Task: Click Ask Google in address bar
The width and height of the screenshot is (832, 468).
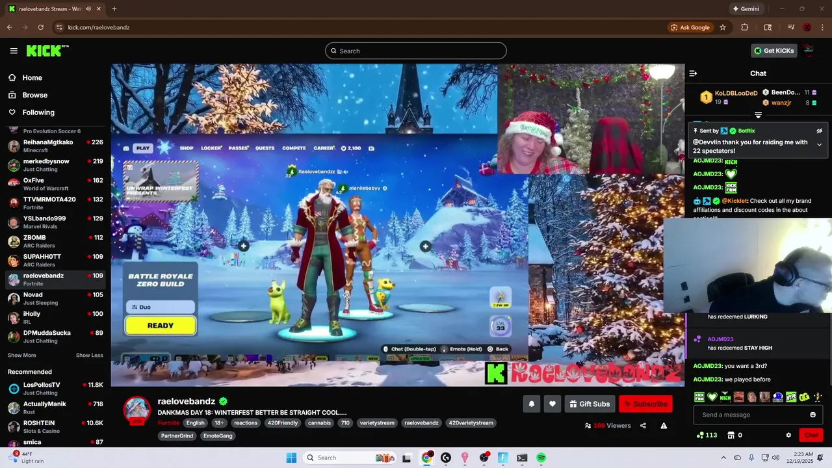Action: 690,27
